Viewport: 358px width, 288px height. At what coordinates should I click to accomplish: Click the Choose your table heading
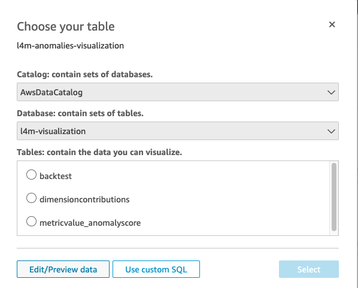66,26
